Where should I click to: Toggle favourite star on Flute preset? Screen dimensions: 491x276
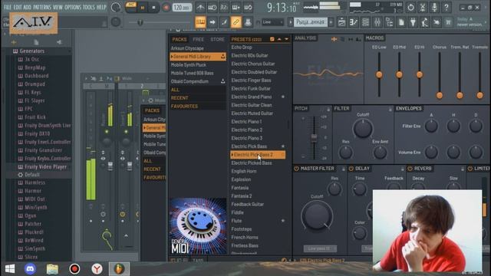283,221
